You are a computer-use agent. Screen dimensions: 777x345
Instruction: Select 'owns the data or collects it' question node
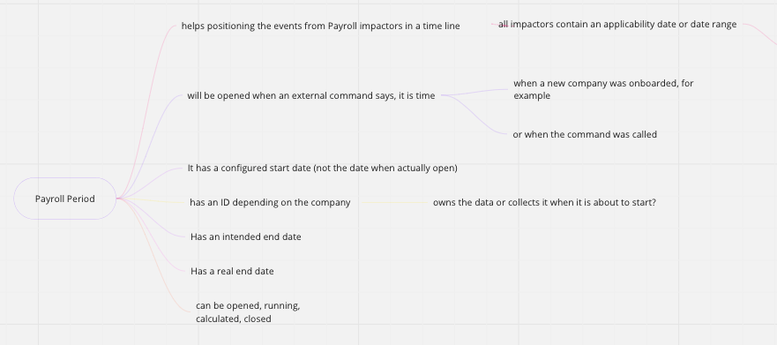point(544,202)
